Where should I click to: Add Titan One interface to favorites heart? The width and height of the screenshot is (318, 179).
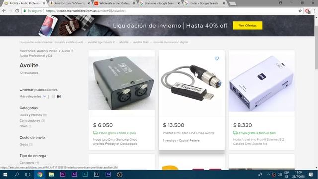217,59
